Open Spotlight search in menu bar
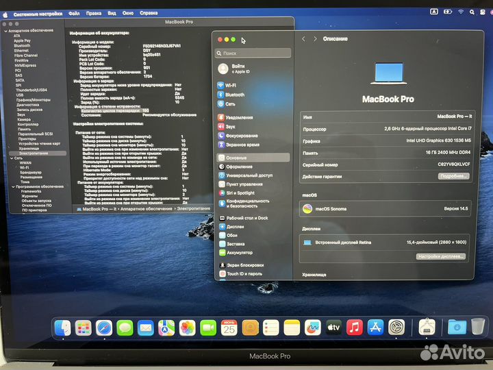 pyautogui.click(x=472, y=12)
